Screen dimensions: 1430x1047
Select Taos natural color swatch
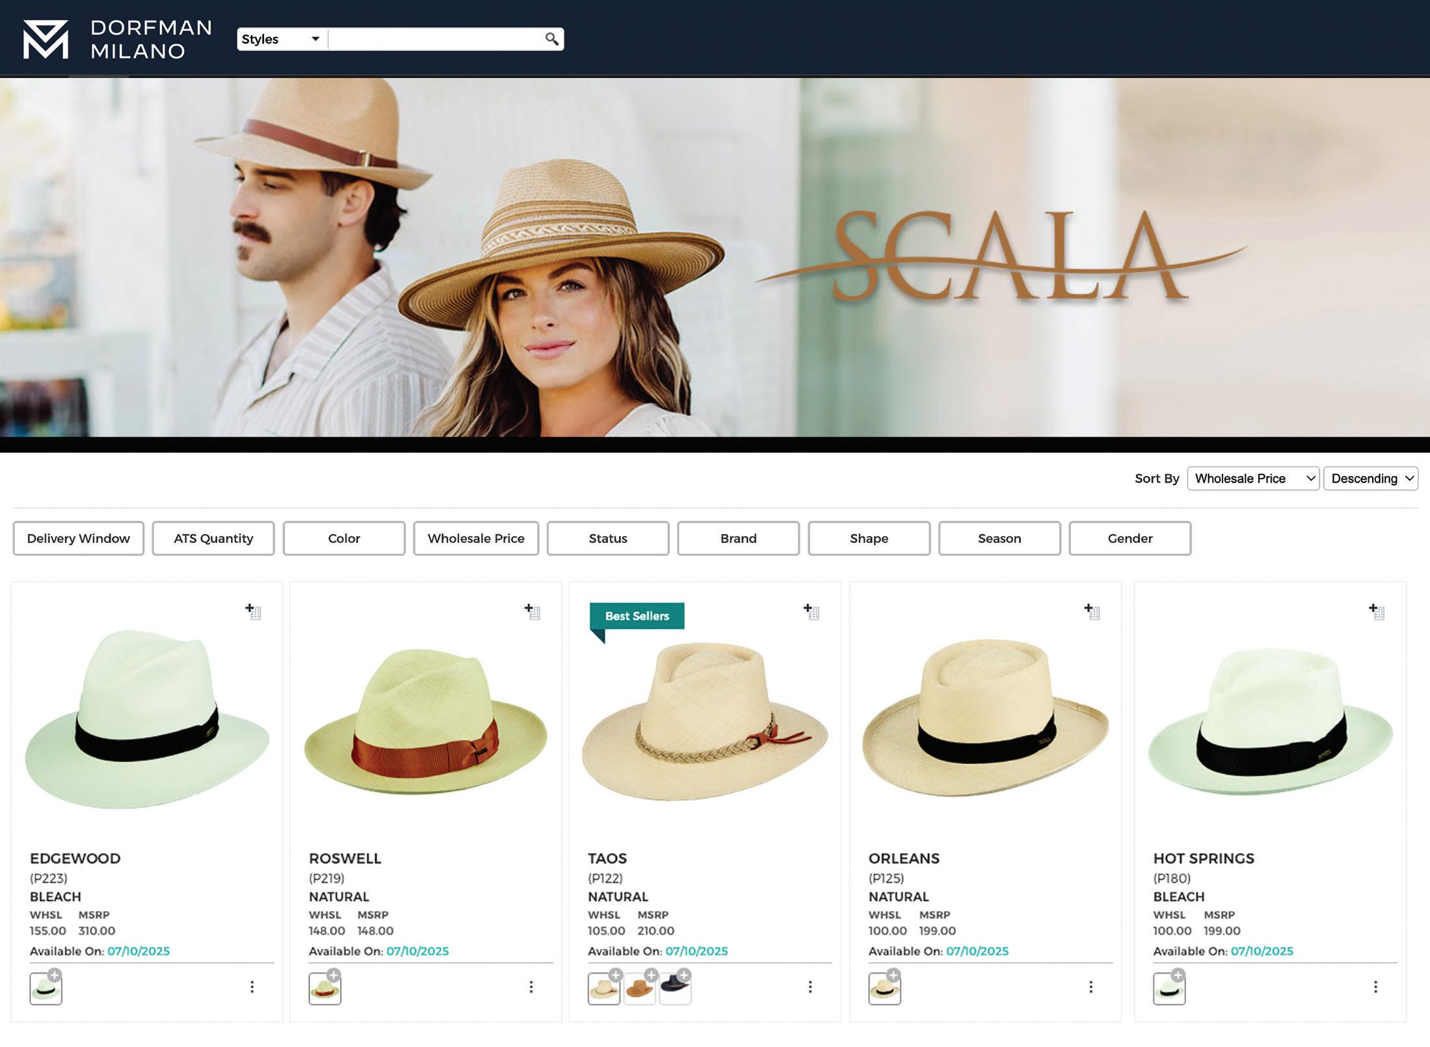tap(603, 989)
